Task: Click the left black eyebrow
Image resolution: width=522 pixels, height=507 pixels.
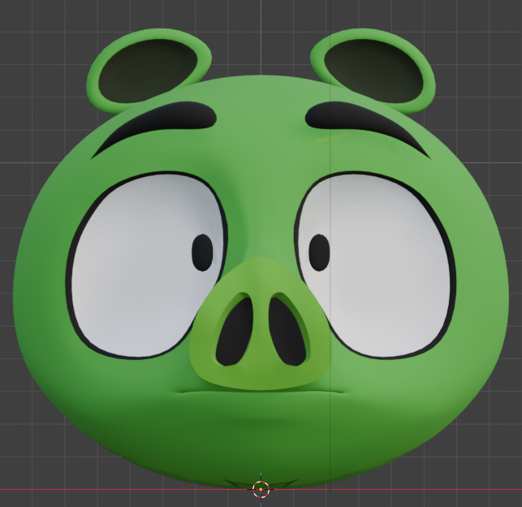Action: pos(153,128)
